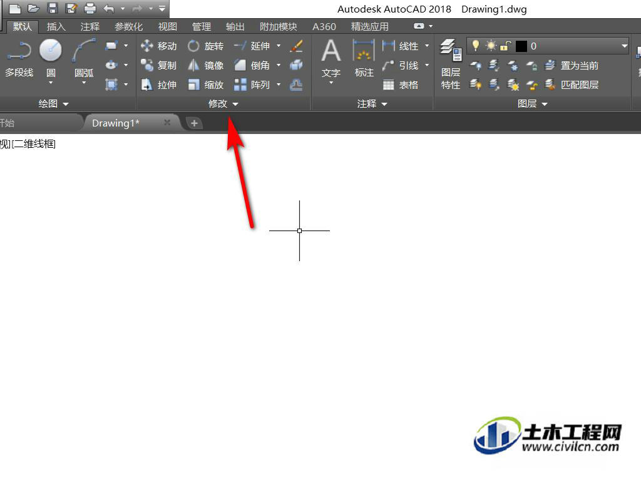Select the 倒角 chamfer tool
Viewport: 641px width, 481px height.
252,65
